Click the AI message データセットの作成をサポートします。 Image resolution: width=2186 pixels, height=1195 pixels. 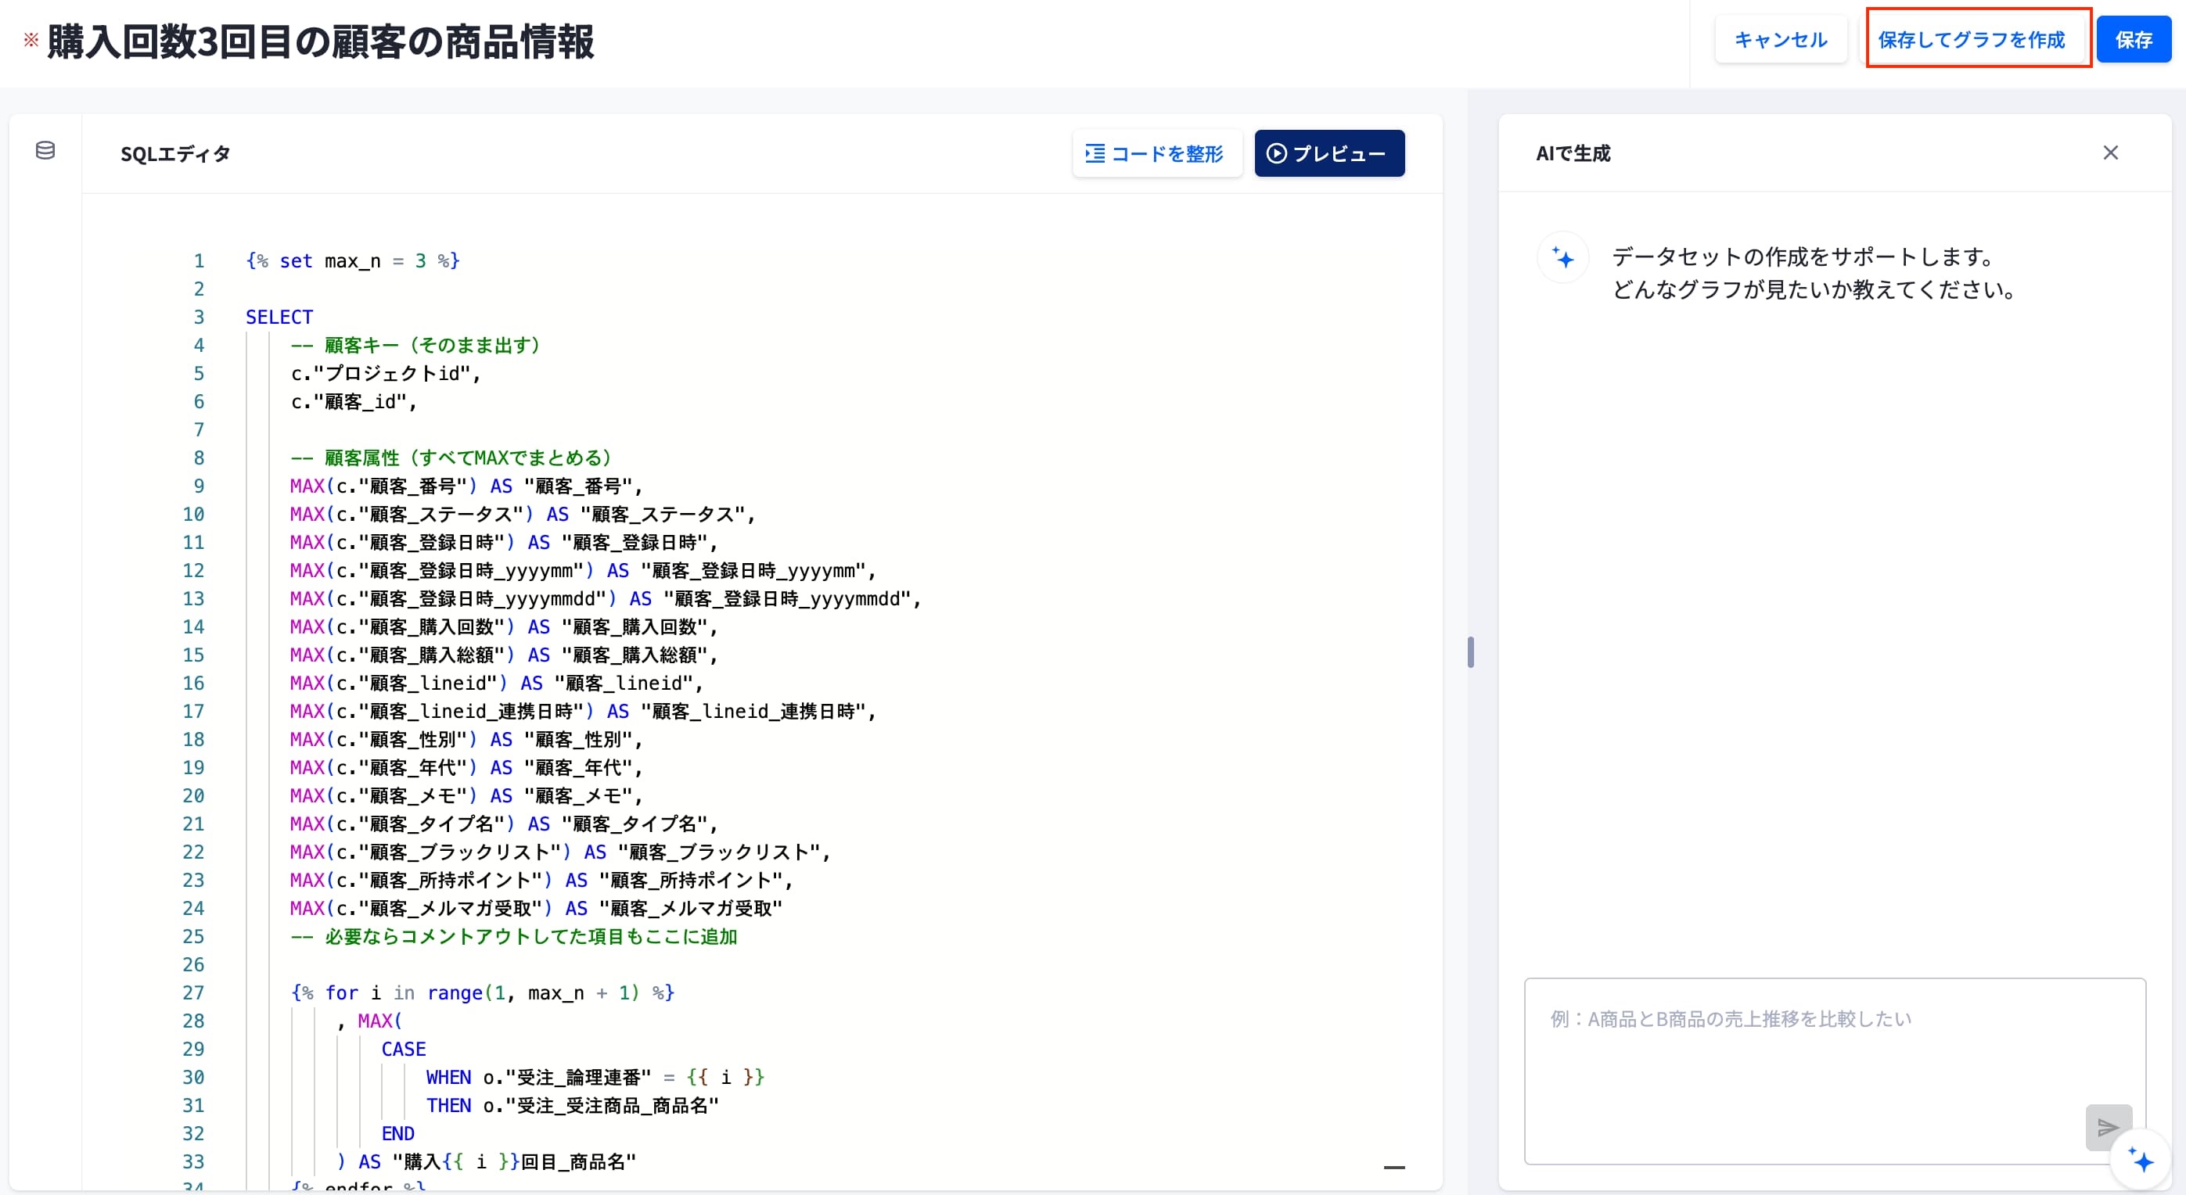tap(1804, 257)
